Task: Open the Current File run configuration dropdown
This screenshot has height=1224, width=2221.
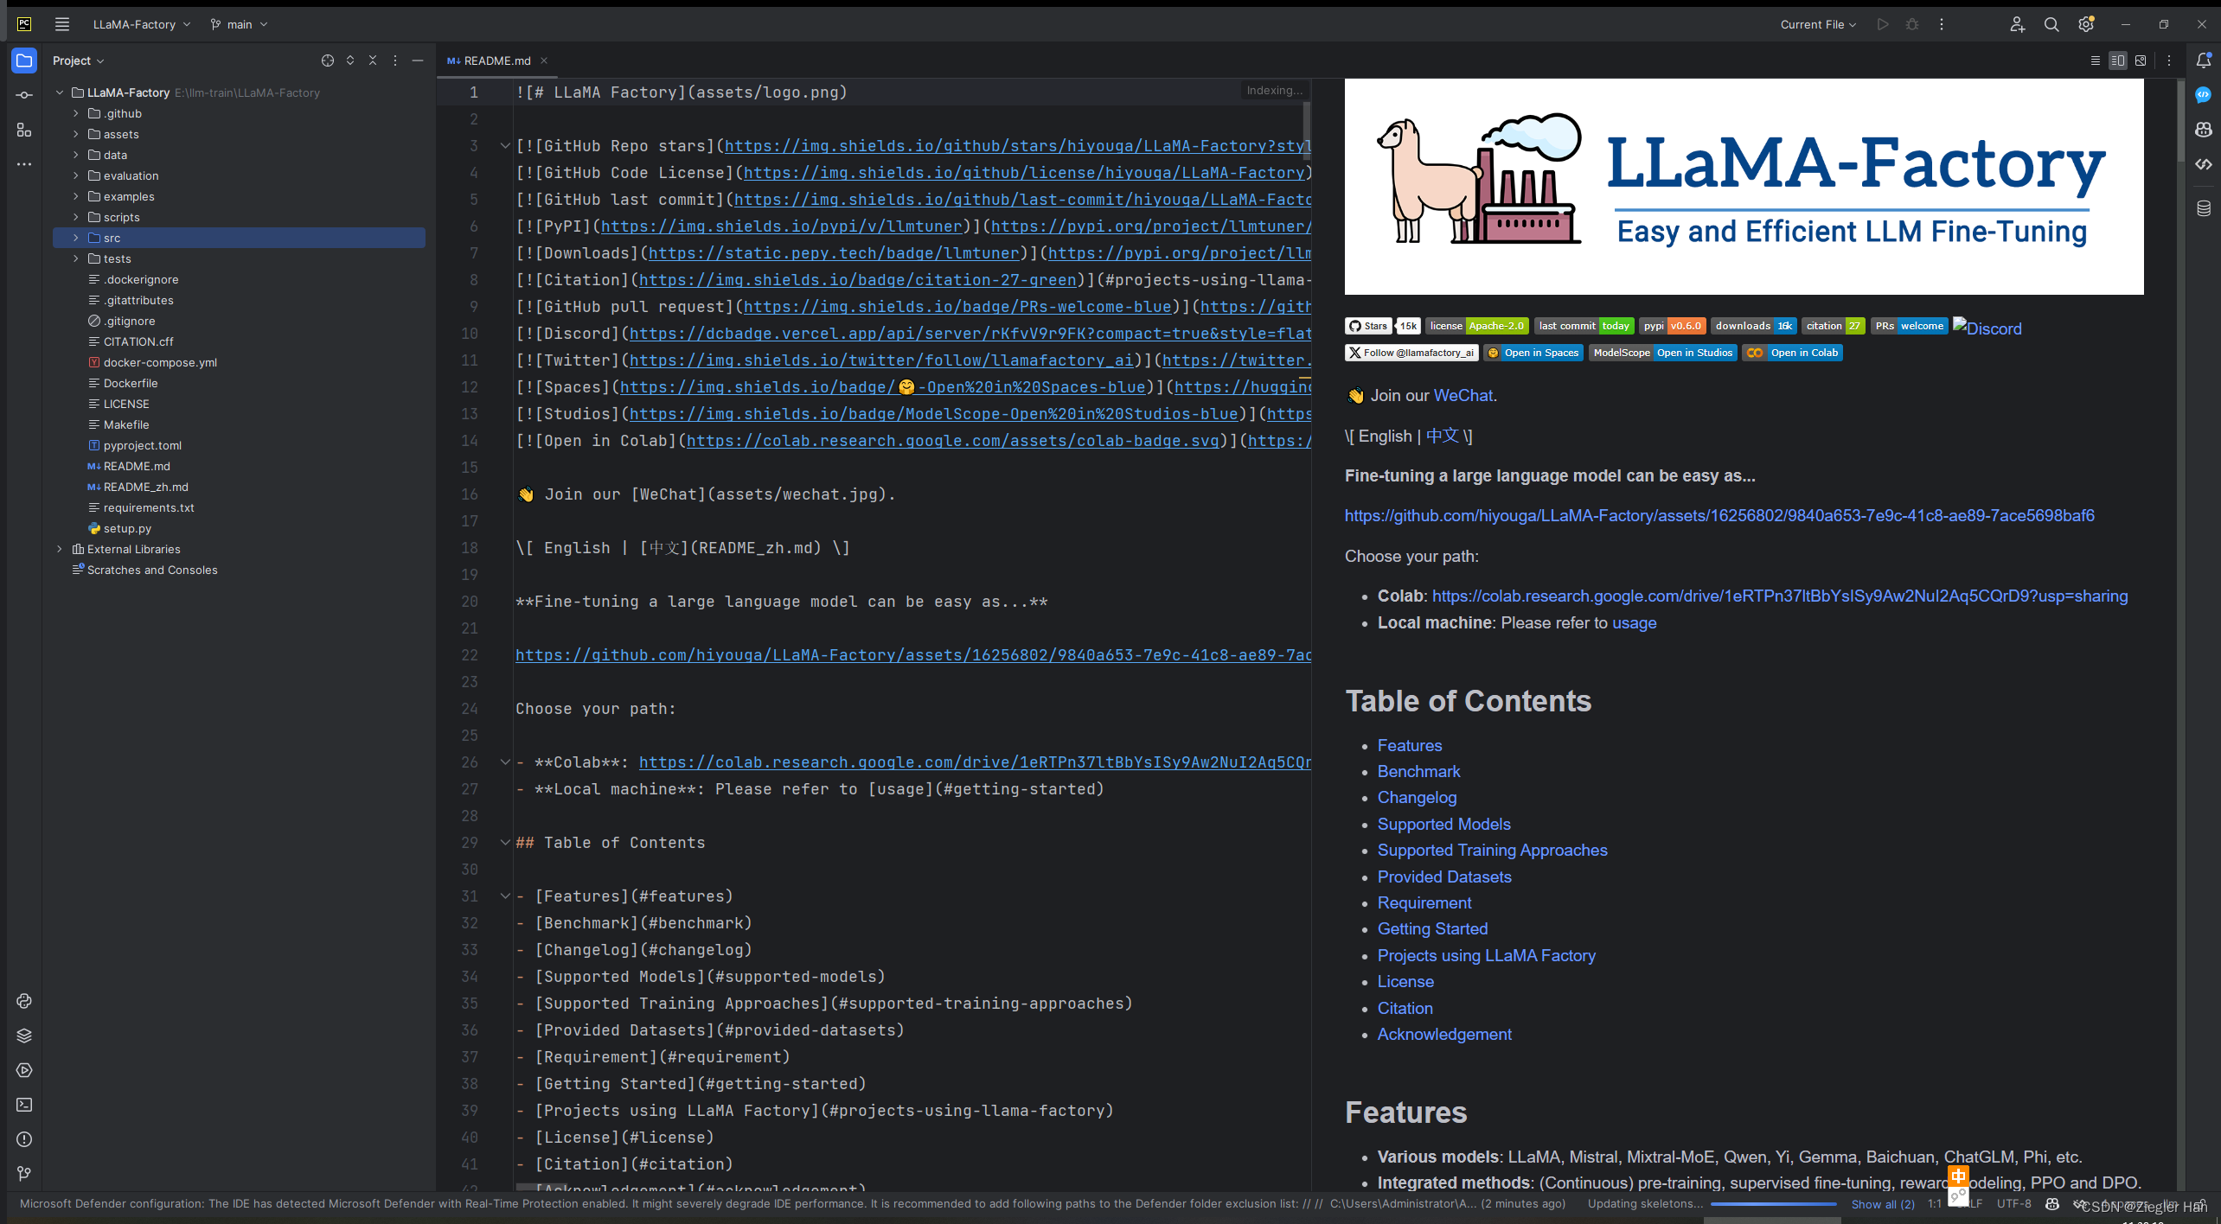Action: [x=1818, y=24]
